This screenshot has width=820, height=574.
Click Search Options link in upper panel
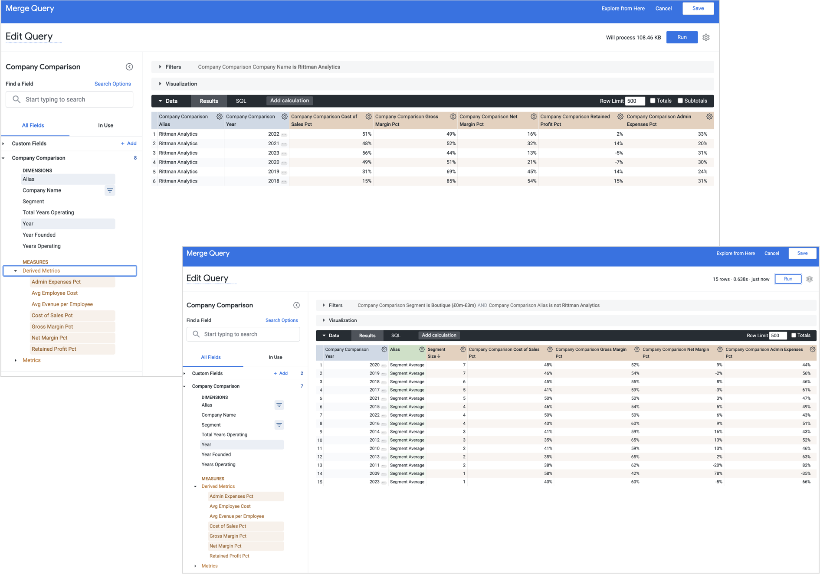click(112, 84)
